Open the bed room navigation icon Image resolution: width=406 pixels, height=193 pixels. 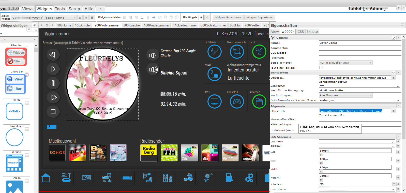click(127, 178)
